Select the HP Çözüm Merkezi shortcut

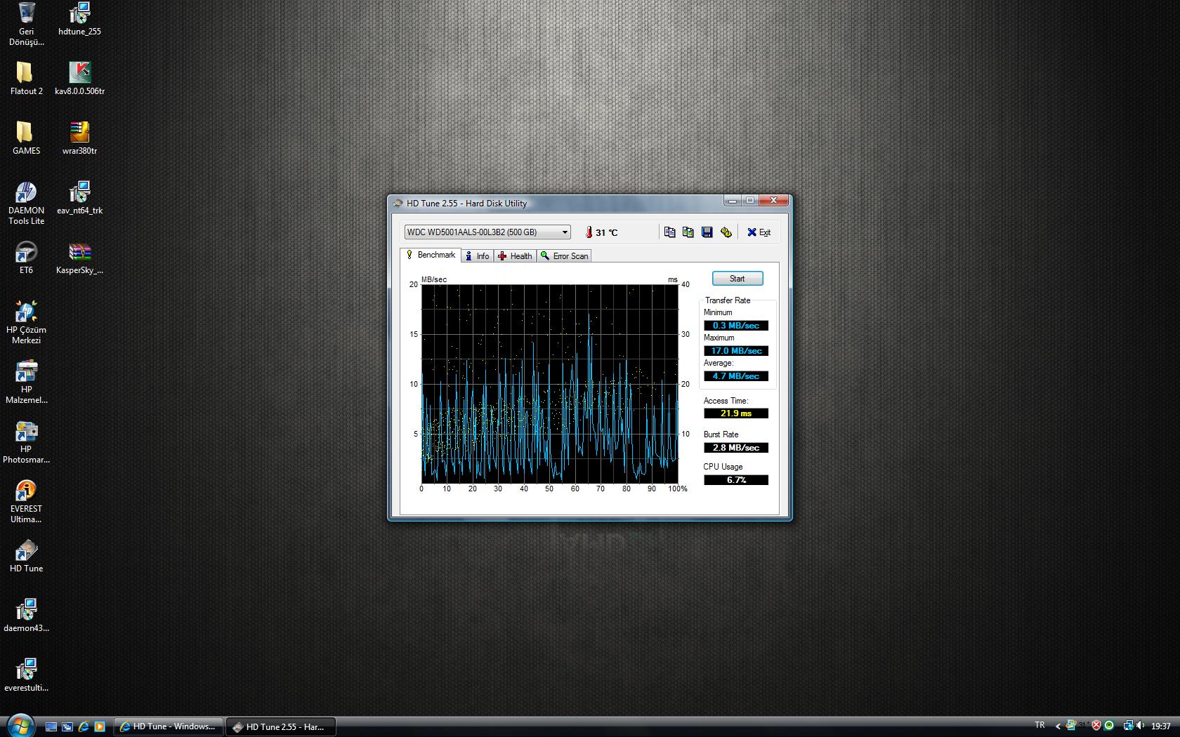click(27, 323)
